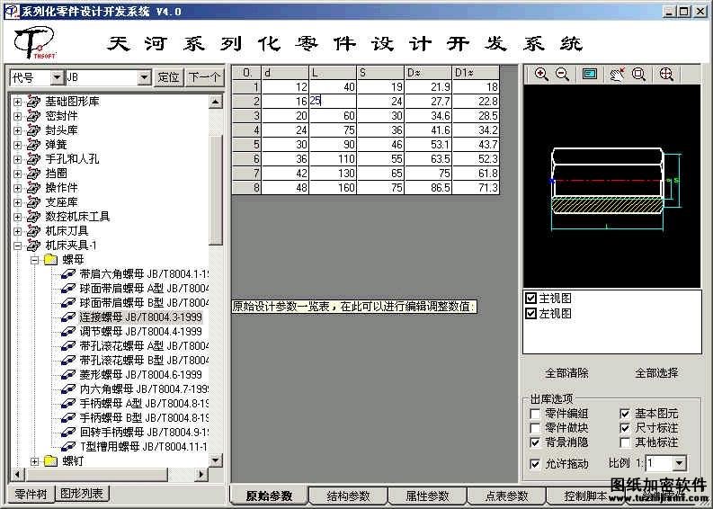The image size is (713, 509).
Task: Click the 下一个 button
Action: click(x=204, y=77)
